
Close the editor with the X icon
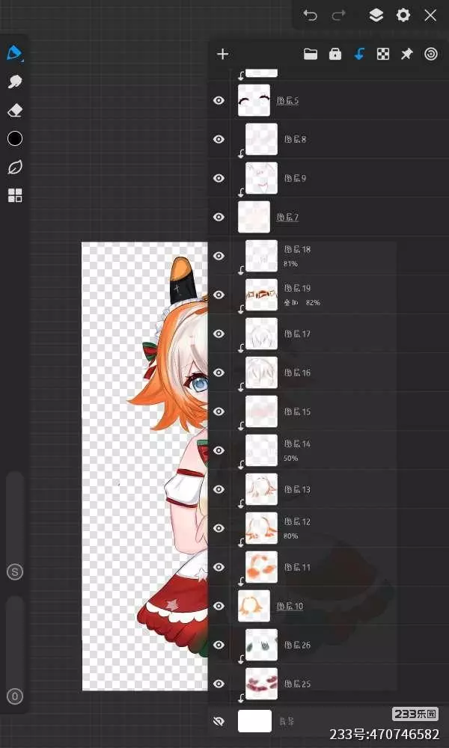coord(430,16)
